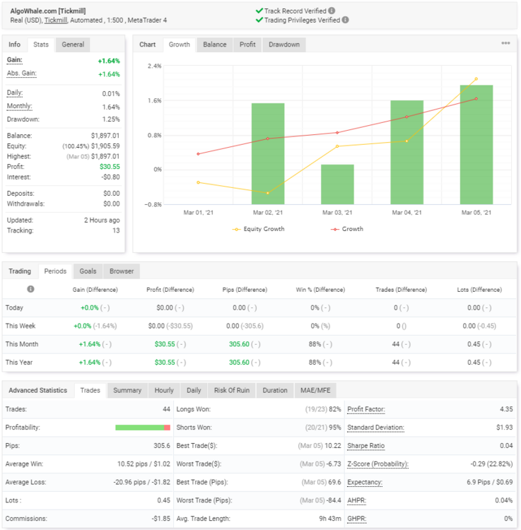Click the Commissions value -$1.85
The height and width of the screenshot is (530, 521).
(160, 519)
